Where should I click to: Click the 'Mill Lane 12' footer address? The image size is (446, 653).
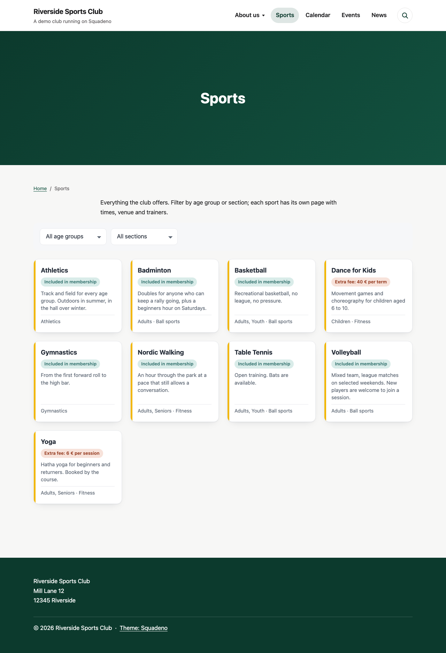click(x=49, y=591)
